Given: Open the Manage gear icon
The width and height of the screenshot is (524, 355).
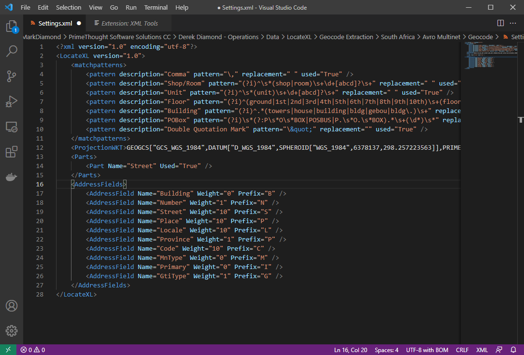Looking at the screenshot, I should pos(12,331).
